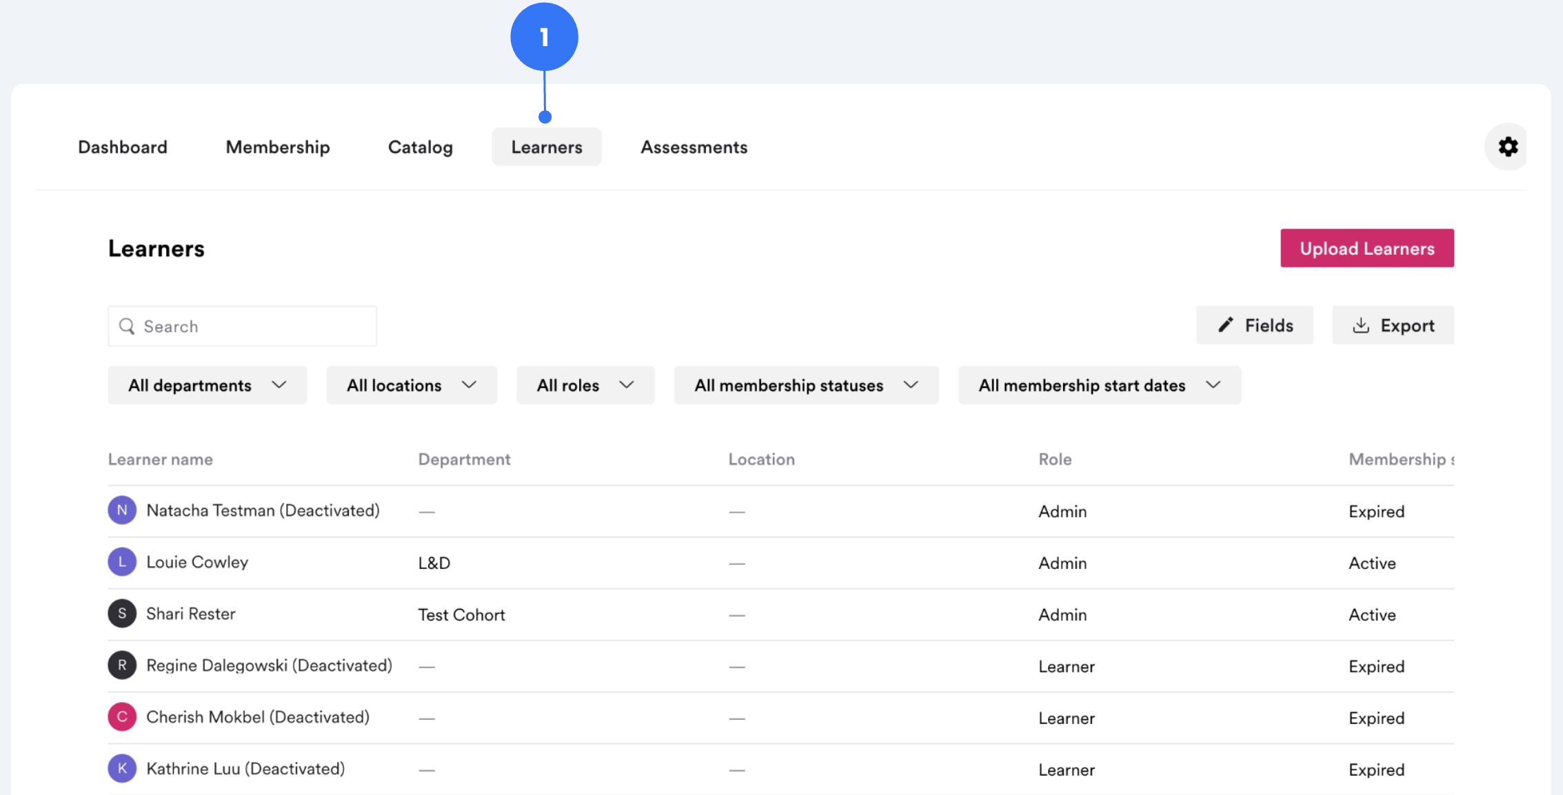Viewport: 1563px width, 795px height.
Task: Click Active status in Louie Cowley row
Action: (x=1373, y=563)
